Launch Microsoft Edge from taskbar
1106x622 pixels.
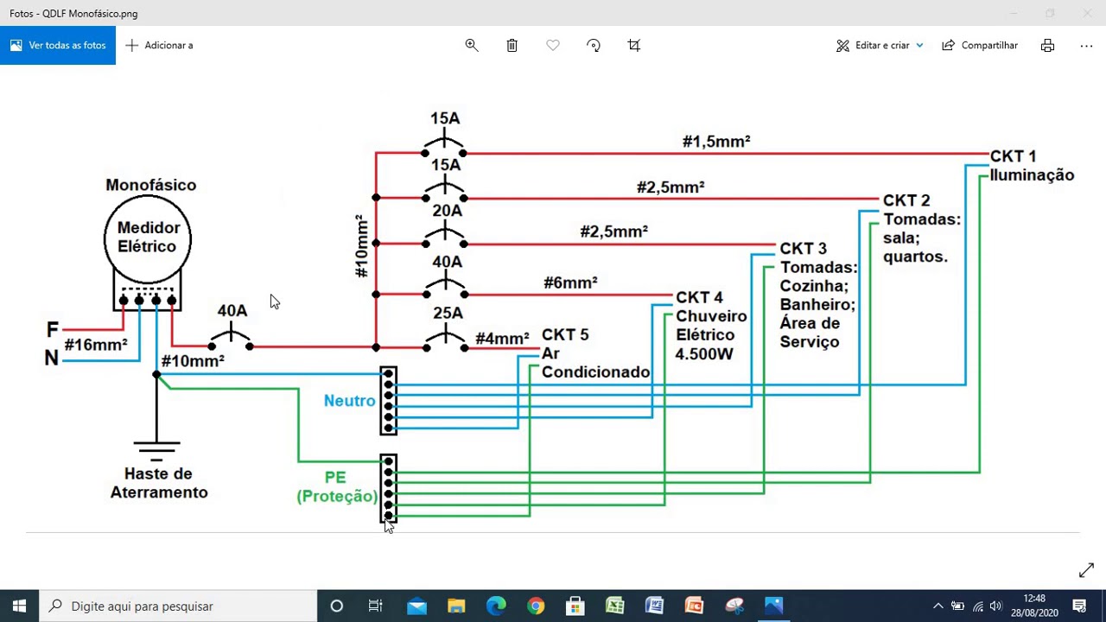496,606
